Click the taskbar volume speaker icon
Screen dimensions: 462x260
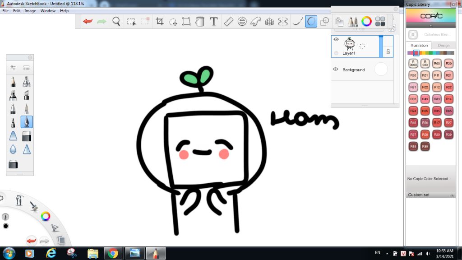428,254
